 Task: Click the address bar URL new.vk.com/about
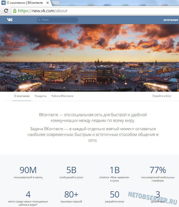[43, 11]
